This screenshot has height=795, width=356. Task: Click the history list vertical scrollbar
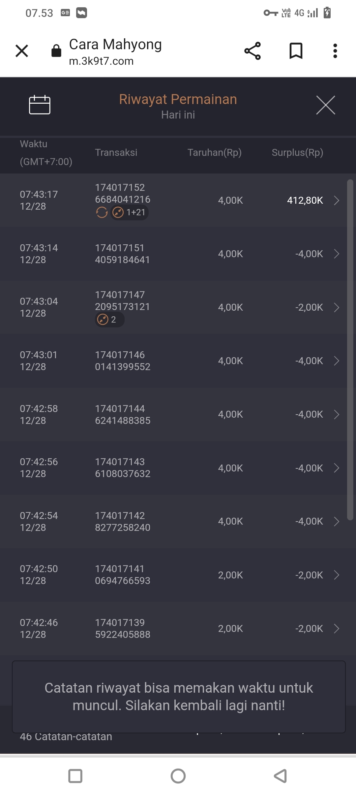(350, 350)
